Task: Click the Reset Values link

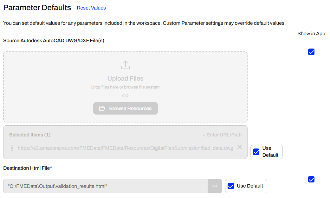Action: 91,8
